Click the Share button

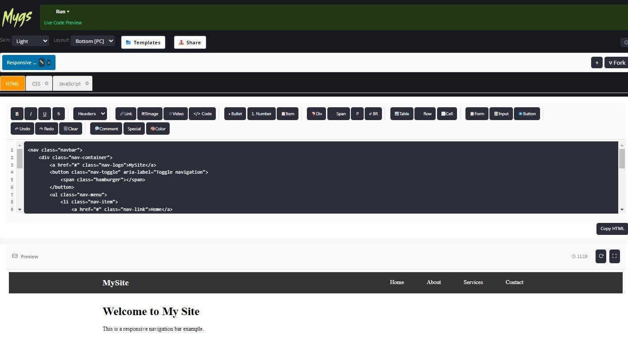pyautogui.click(x=190, y=43)
